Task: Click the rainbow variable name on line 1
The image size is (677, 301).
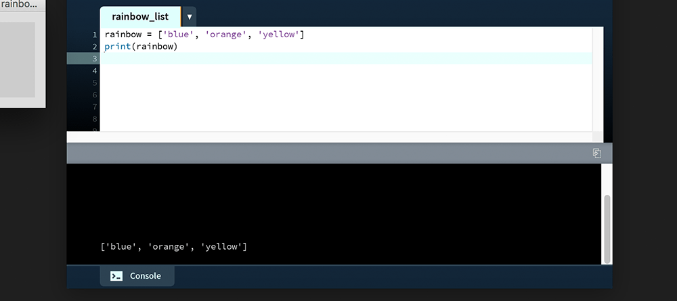Action: click(x=123, y=34)
